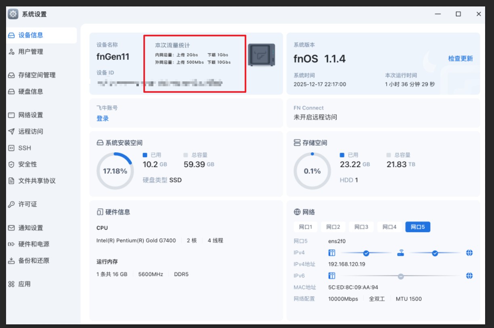
Task: Open 文件共享协议 settings page
Action: [37, 181]
